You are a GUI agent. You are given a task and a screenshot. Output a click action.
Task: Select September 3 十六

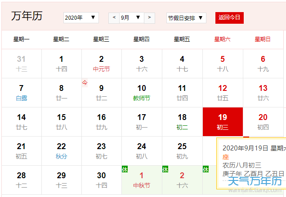(142, 64)
